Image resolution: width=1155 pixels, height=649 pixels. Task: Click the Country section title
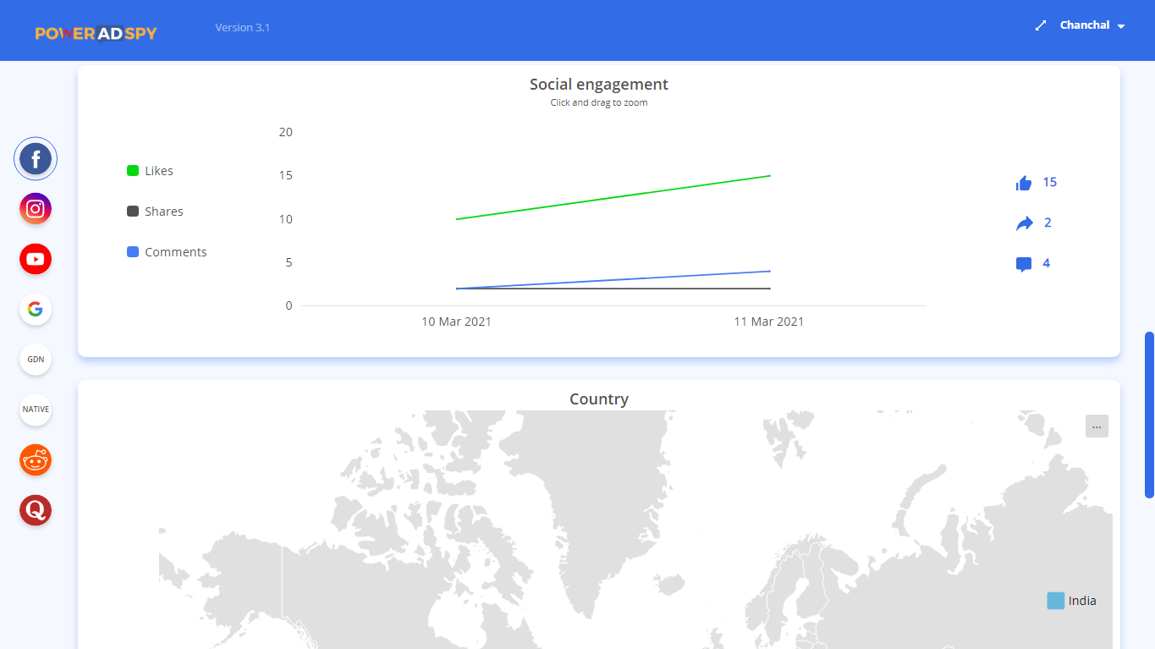click(599, 399)
